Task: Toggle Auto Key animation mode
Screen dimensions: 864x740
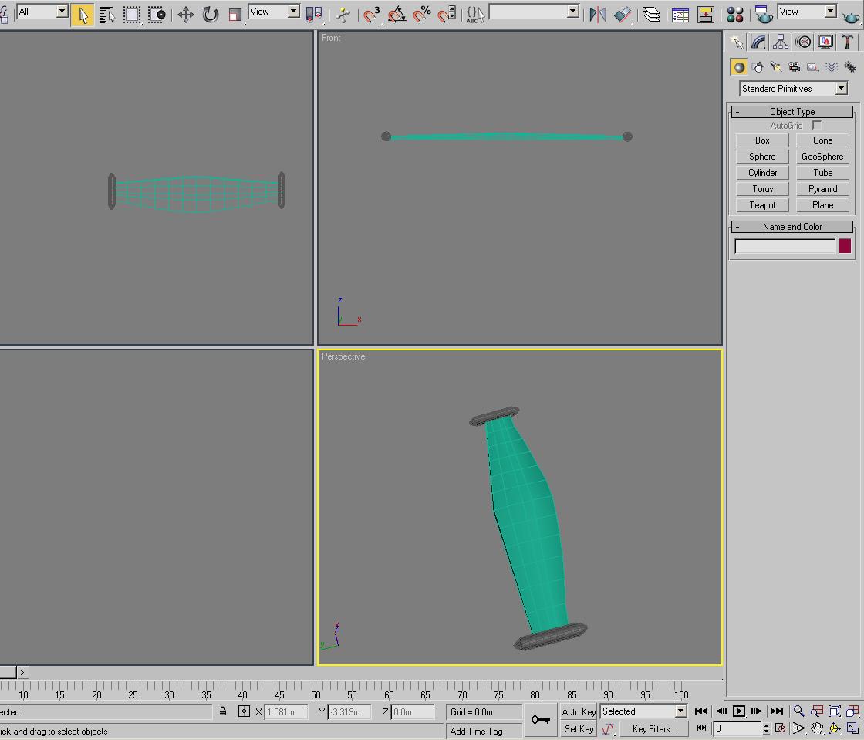Action: (578, 712)
